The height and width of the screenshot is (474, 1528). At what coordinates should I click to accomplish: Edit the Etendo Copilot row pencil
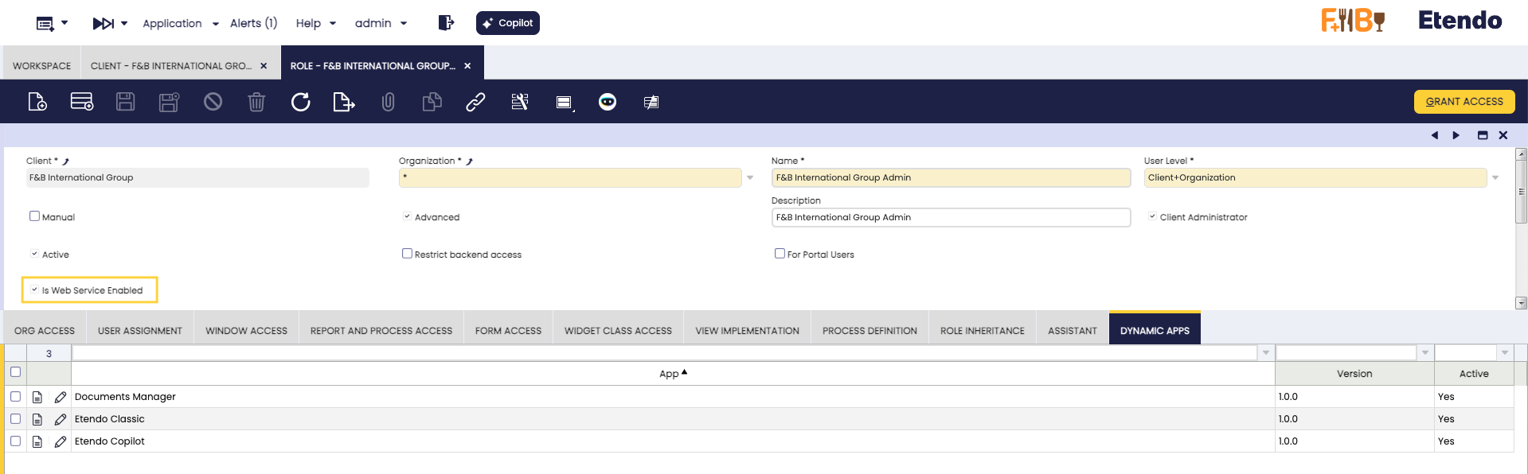click(x=61, y=441)
